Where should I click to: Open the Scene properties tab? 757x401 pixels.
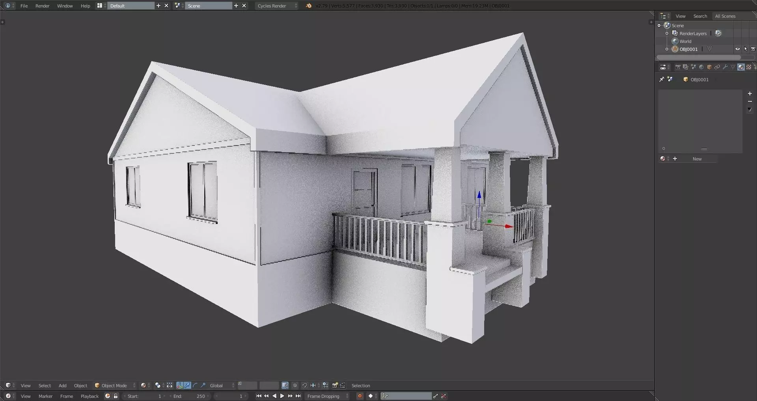tap(694, 67)
